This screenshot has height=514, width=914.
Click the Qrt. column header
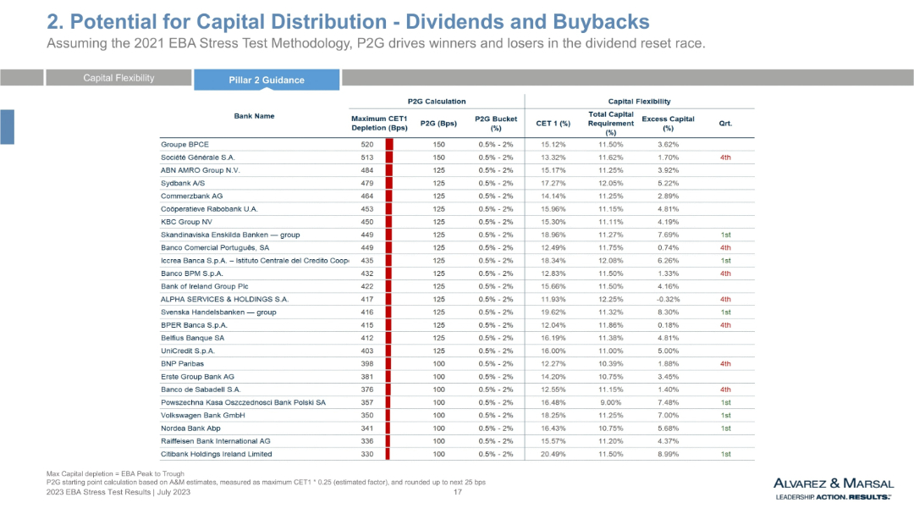tap(725, 124)
